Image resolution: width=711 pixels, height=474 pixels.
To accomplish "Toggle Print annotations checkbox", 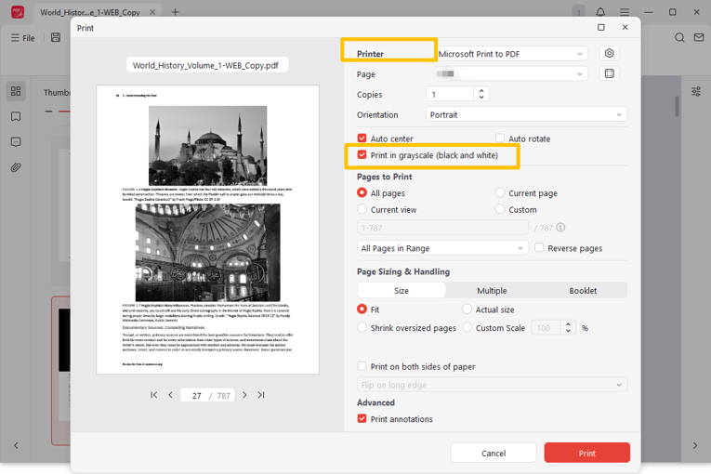I will pos(362,418).
